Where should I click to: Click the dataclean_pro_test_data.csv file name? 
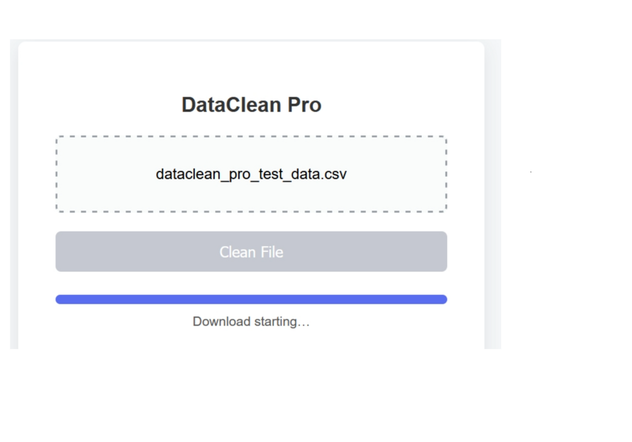point(251,174)
